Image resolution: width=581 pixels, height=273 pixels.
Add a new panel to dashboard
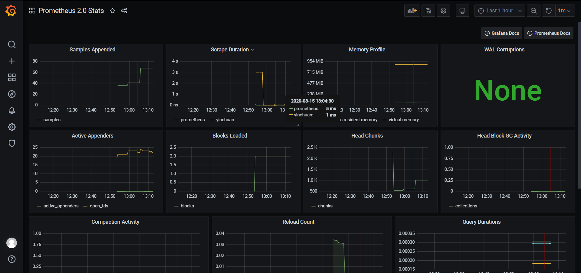412,11
